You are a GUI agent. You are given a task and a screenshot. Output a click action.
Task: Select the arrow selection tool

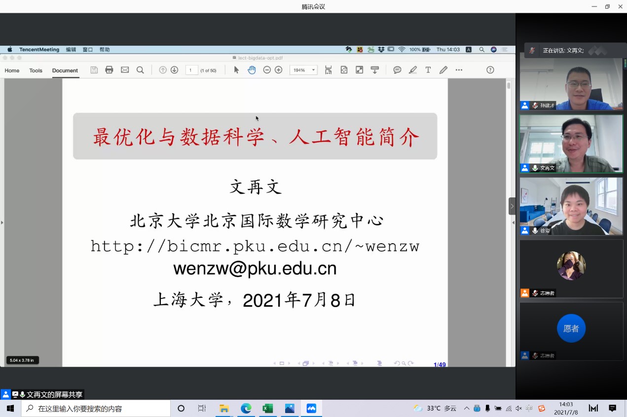click(236, 70)
